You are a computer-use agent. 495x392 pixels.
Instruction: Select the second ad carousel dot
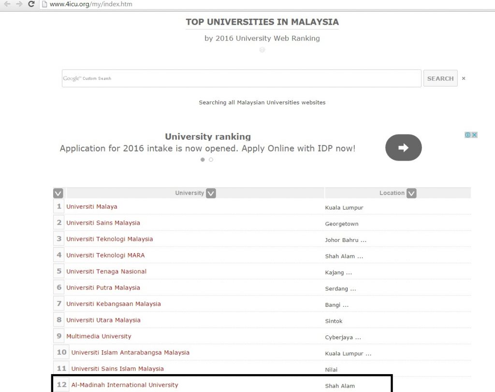[x=211, y=160]
